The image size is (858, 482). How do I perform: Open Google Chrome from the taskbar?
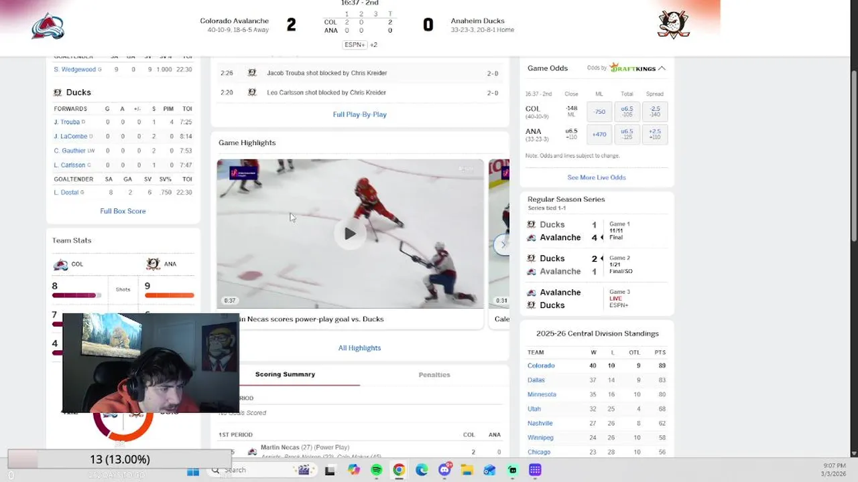click(399, 471)
